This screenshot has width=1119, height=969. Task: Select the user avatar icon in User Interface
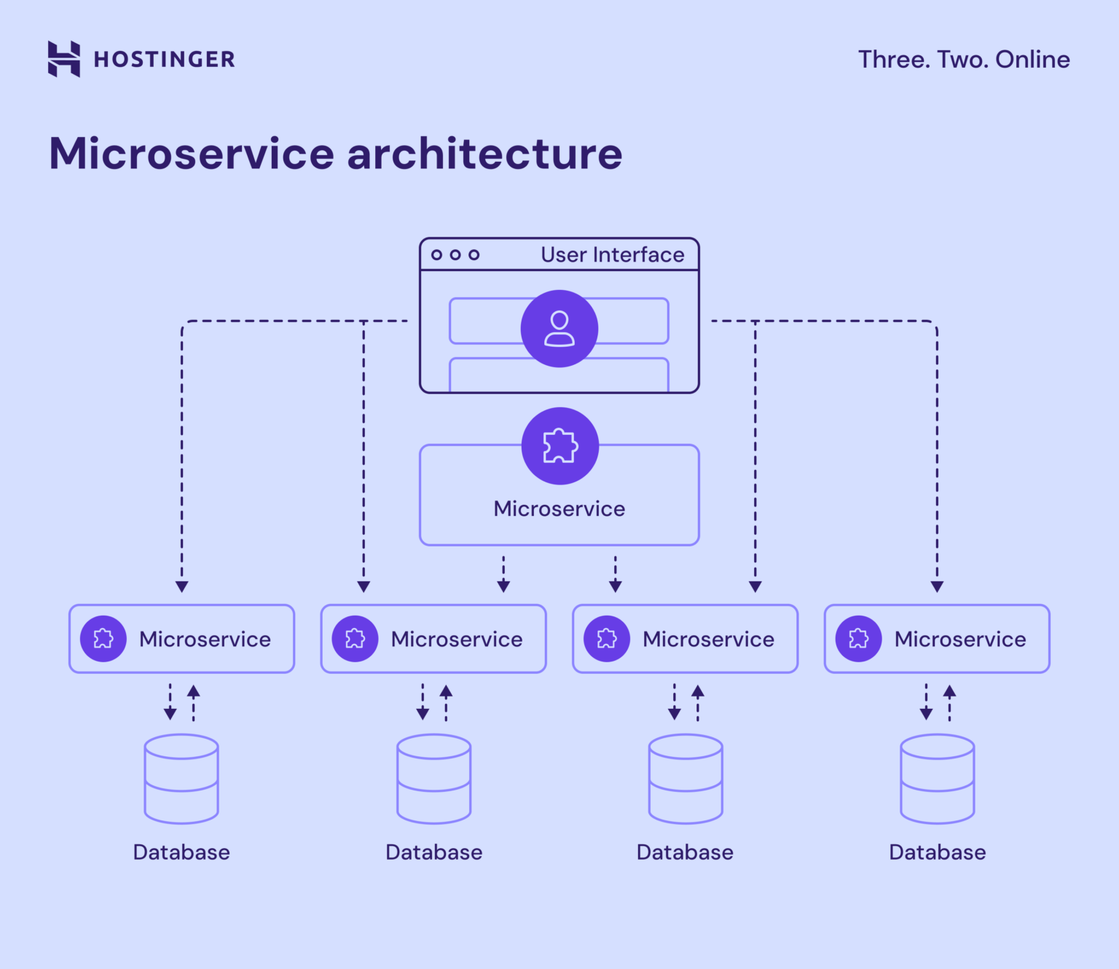tap(559, 328)
